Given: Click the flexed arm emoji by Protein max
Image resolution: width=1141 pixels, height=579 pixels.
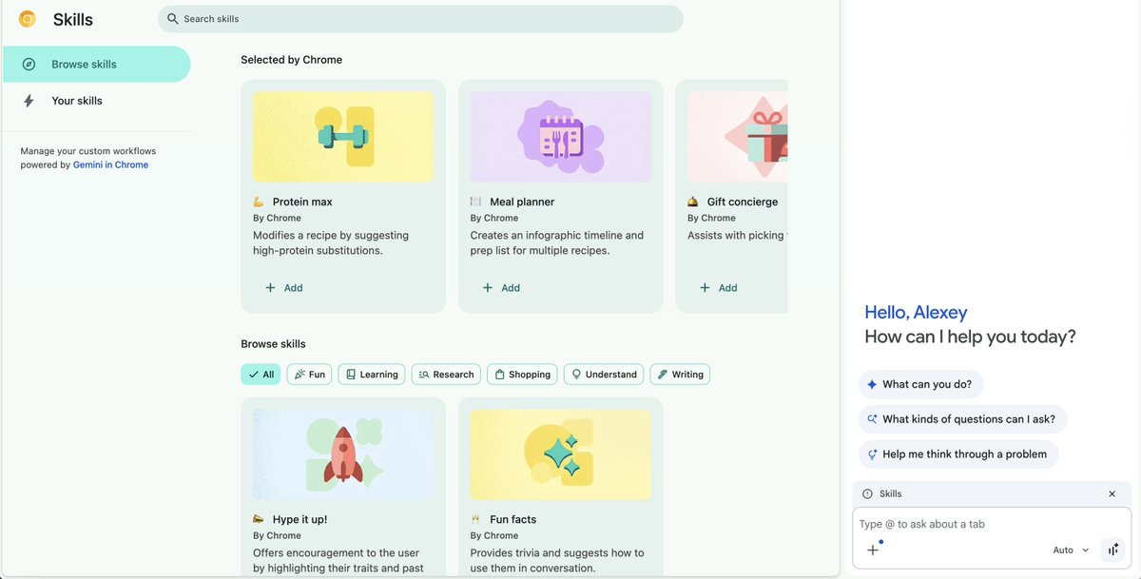Looking at the screenshot, I should (259, 202).
